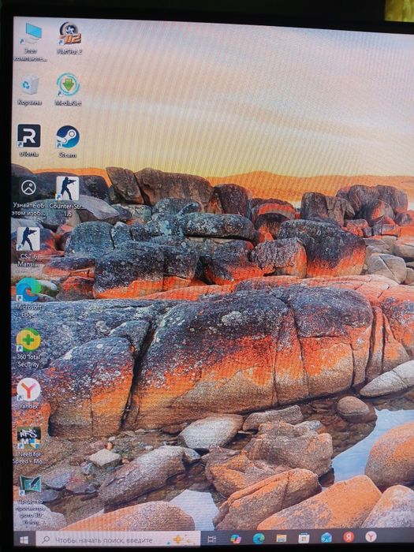The height and width of the screenshot is (552, 414).
Task: Open Microsoft Store from the taskbar
Action: (304, 538)
